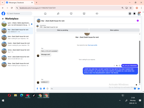144x108 pixels.
Task: Open the notifications bell
Action: [134, 14]
